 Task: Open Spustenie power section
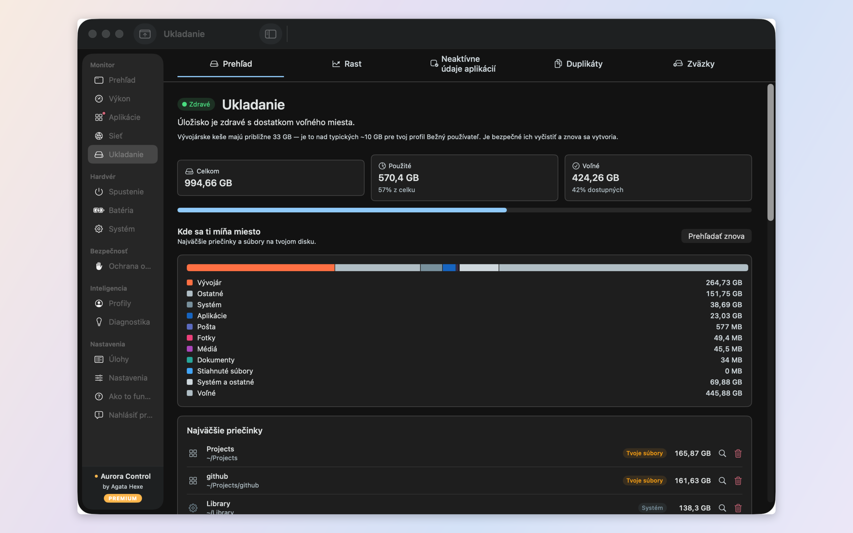123,192
